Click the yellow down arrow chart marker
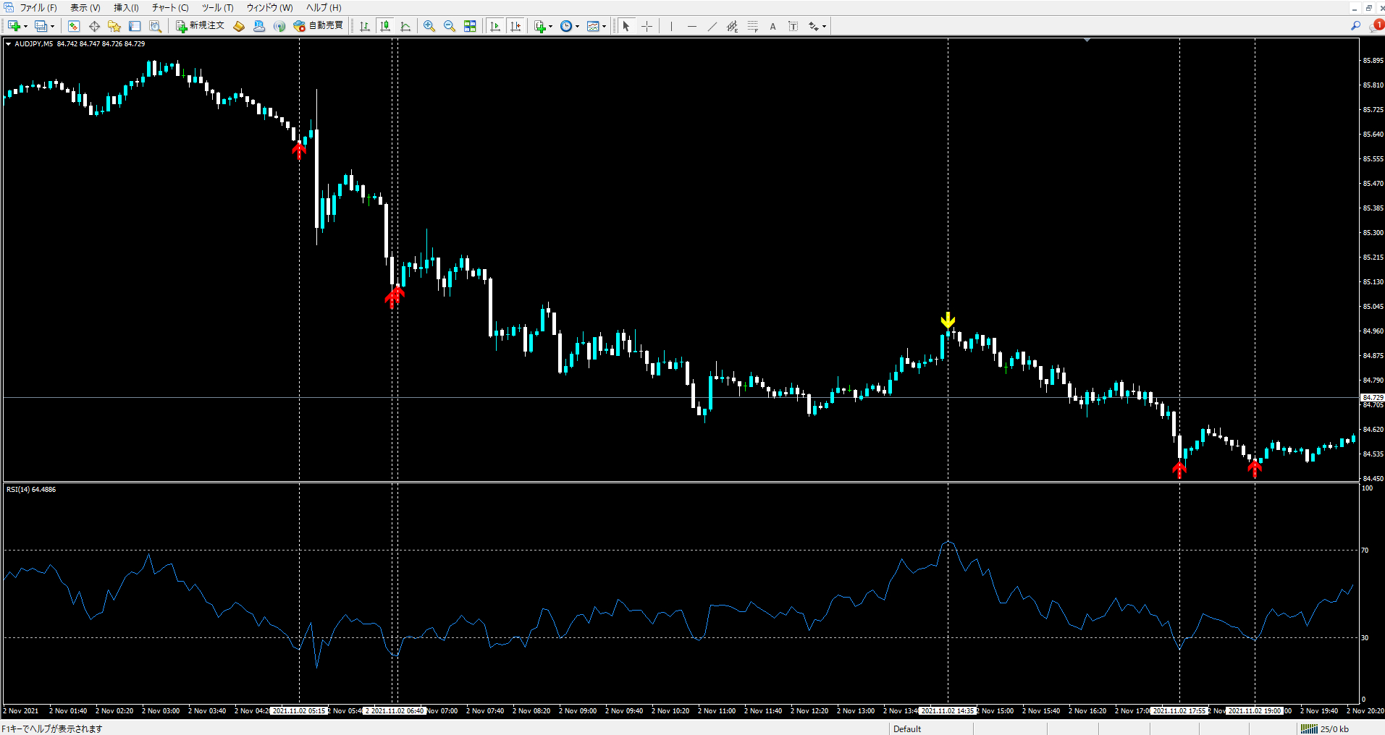 tap(948, 320)
